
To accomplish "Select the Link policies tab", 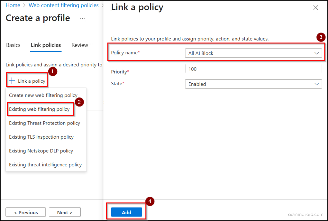I will pyautogui.click(x=46, y=45).
